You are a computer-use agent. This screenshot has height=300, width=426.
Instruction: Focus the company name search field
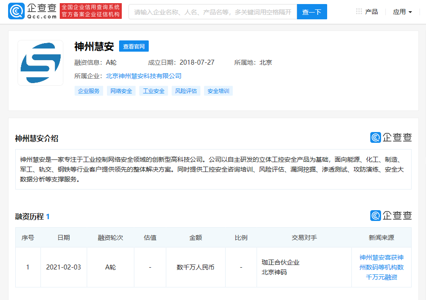click(x=213, y=12)
